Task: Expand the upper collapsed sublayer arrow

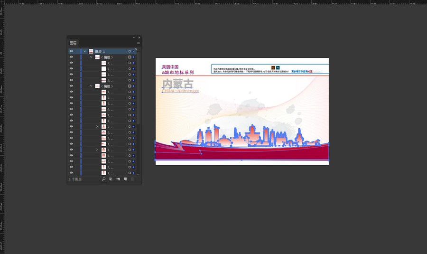Action: tap(97, 127)
